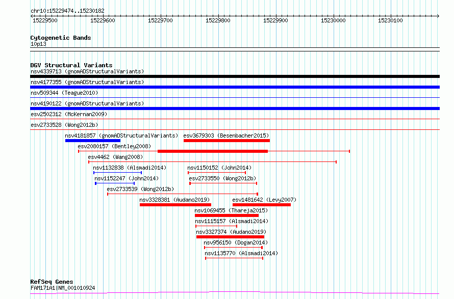Open nsv1152247 (John2014) label

[x=127, y=178]
